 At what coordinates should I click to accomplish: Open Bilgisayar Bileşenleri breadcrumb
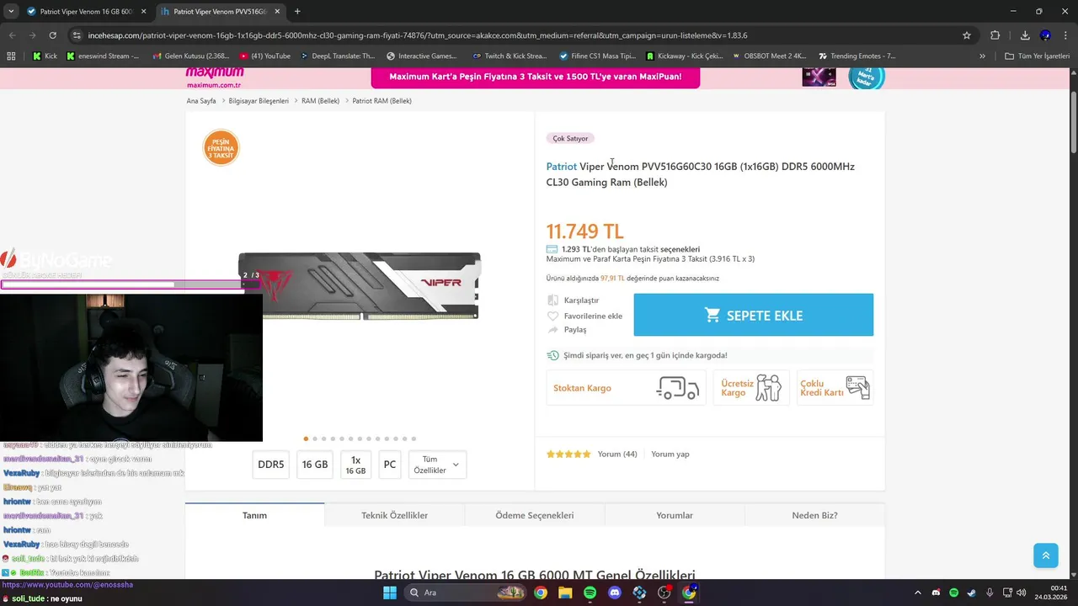[259, 101]
